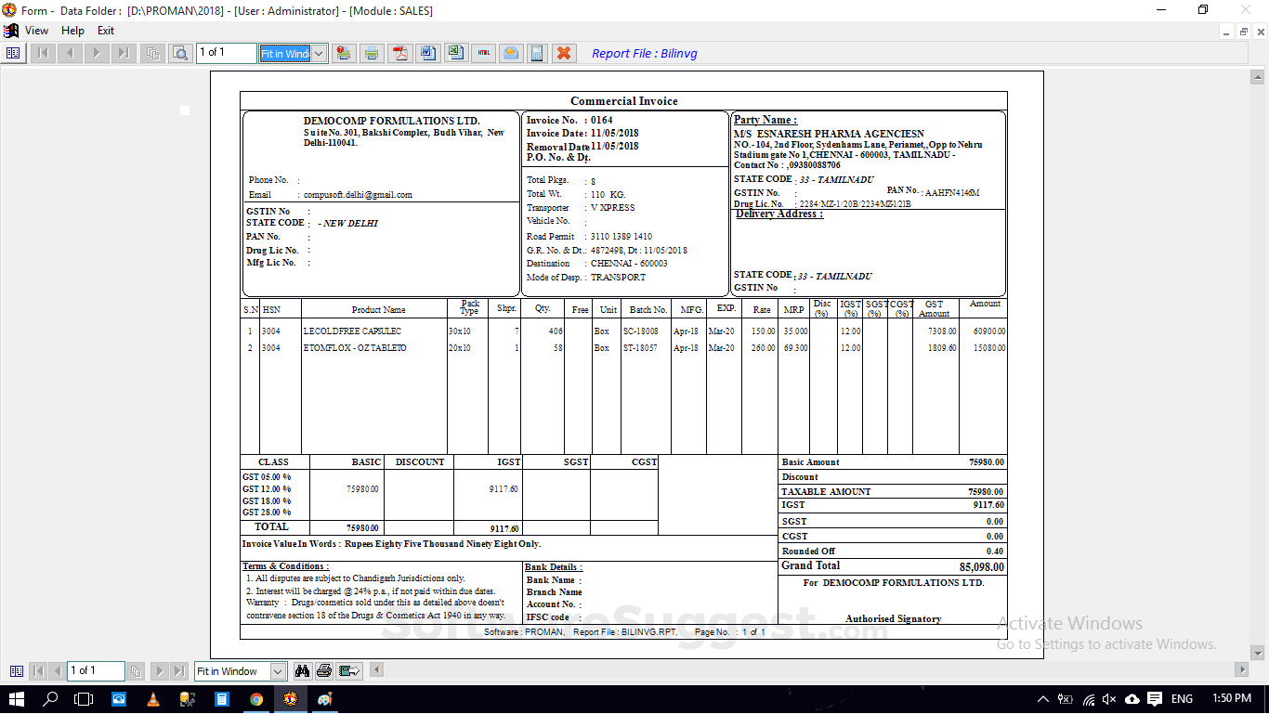Expand the hidden toolbar items arrow
This screenshot has width=1269, height=714.
point(375,670)
